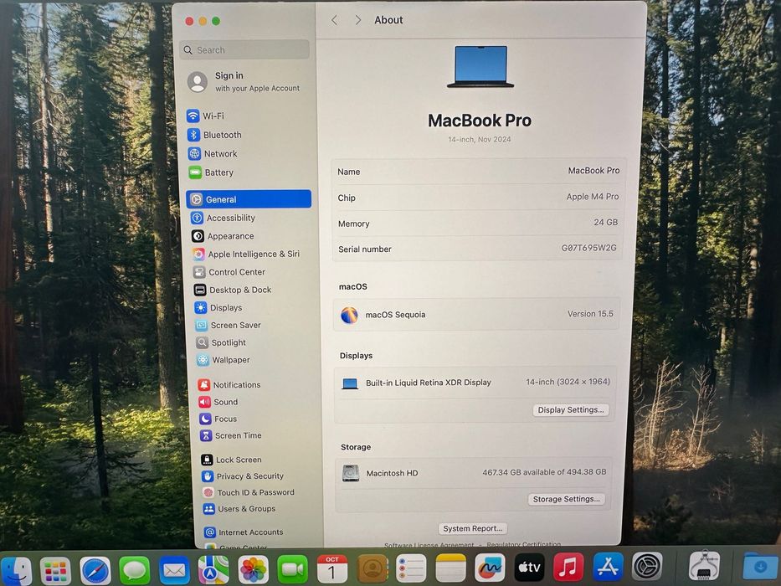Viewport: 781px width, 586px height.
Task: Open Screen Saver settings
Action: point(229,325)
